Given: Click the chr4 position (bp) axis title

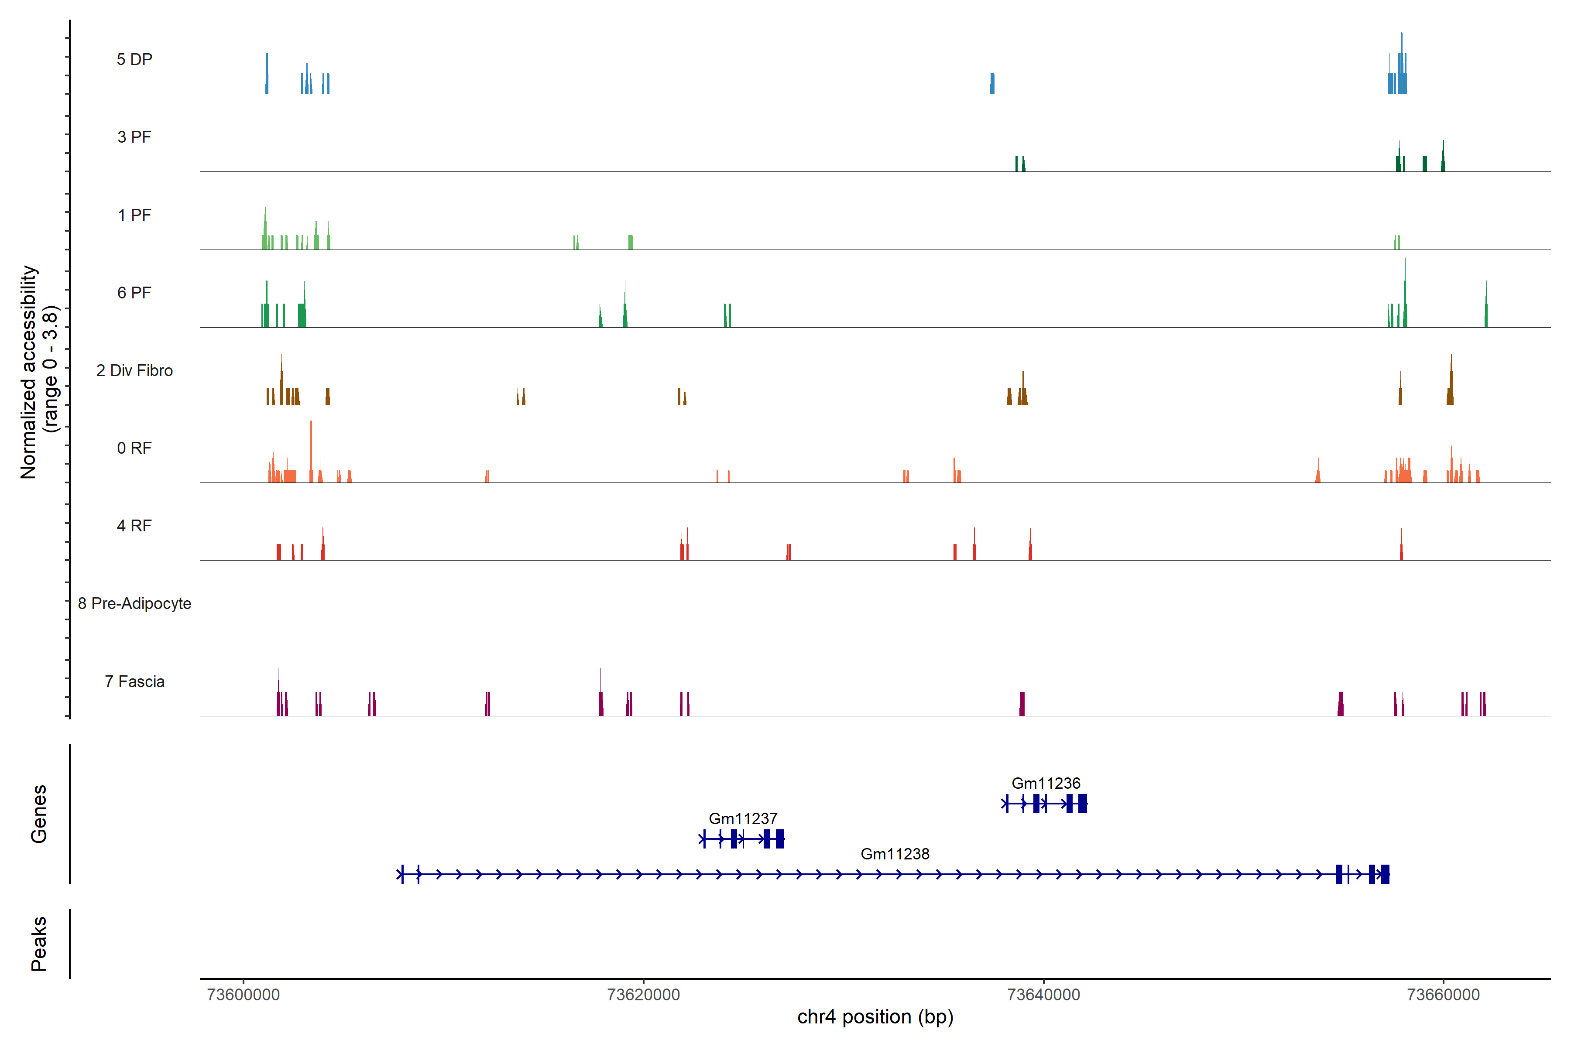Looking at the screenshot, I should (x=875, y=1017).
